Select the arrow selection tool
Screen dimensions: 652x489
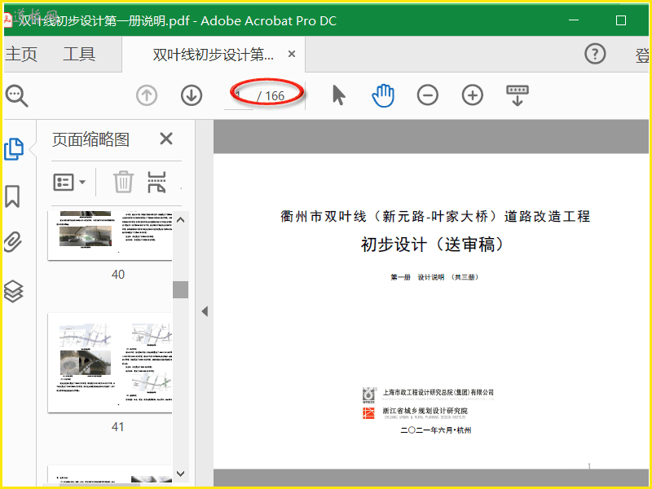click(339, 95)
